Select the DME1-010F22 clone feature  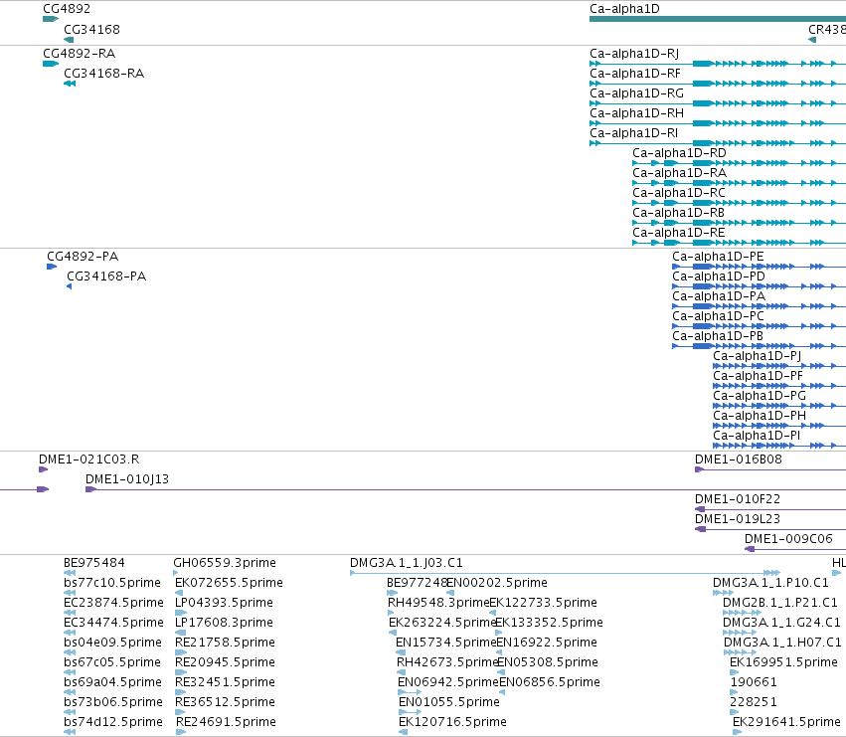click(x=770, y=509)
